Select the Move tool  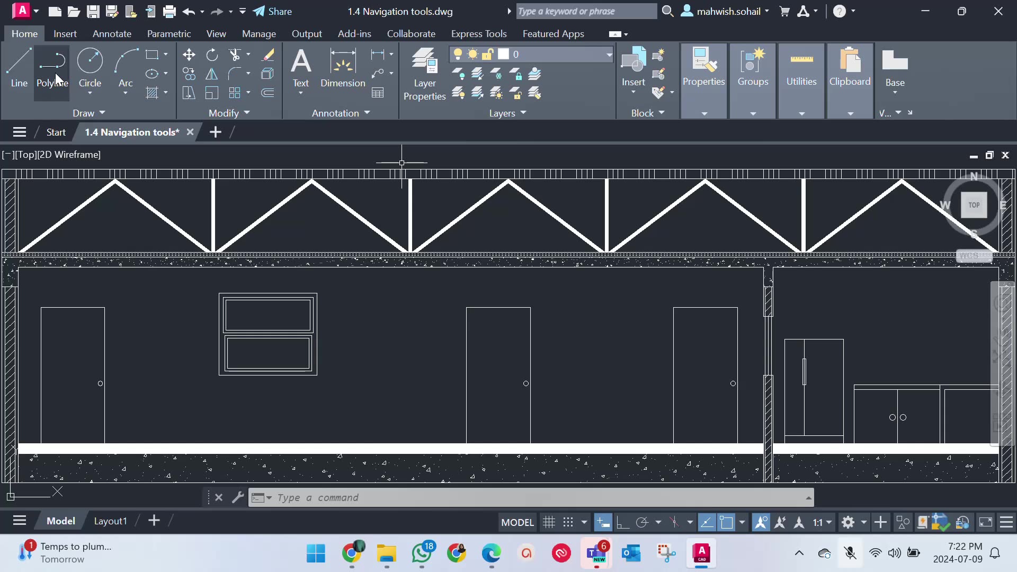(x=189, y=55)
